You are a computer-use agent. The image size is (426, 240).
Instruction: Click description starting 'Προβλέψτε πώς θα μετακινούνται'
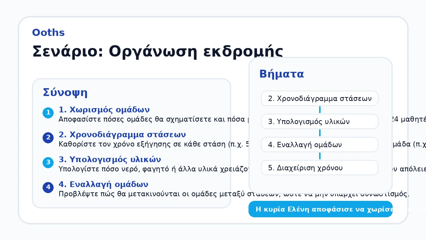tap(234, 194)
